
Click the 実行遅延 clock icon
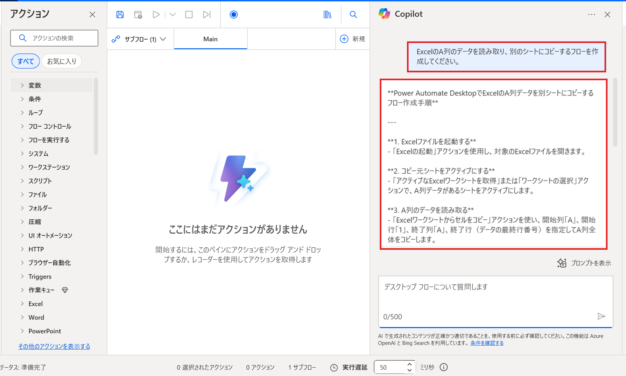coord(334,367)
